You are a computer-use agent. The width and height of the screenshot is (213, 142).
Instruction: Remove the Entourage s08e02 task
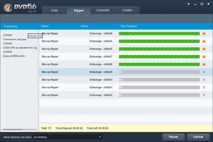pos(204,95)
